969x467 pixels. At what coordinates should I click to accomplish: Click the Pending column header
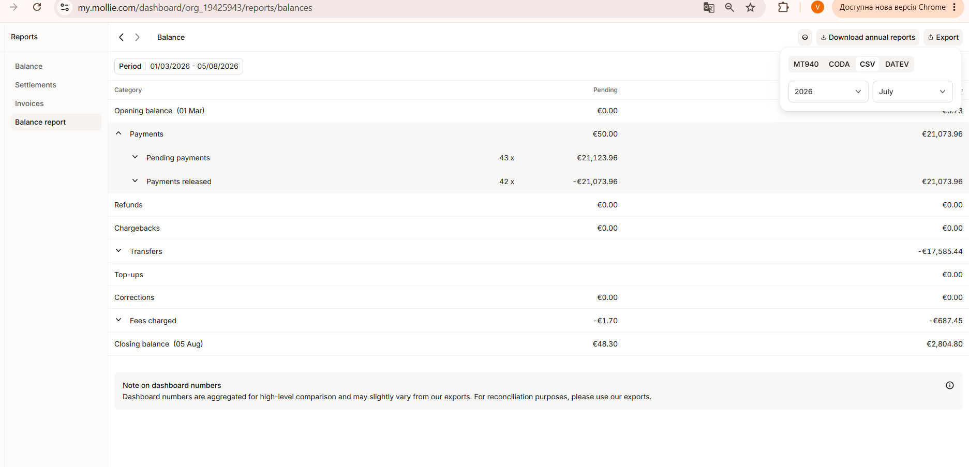(605, 90)
